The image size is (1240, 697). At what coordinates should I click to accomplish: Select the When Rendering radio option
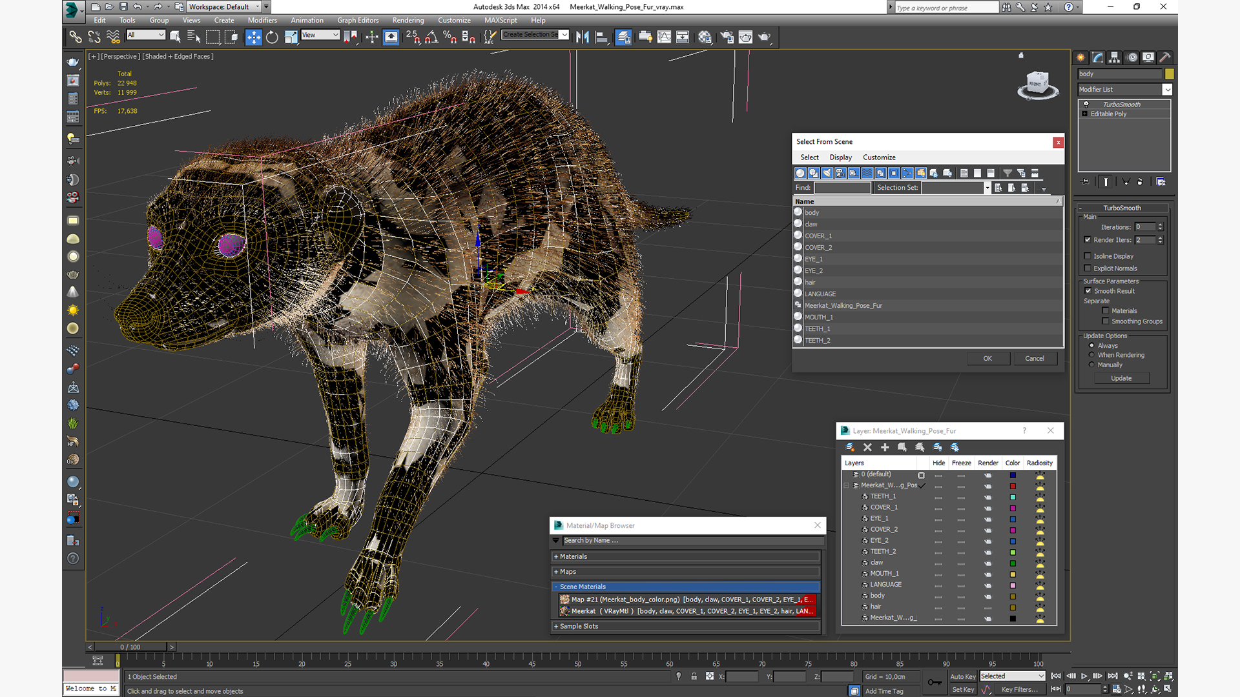click(1091, 355)
